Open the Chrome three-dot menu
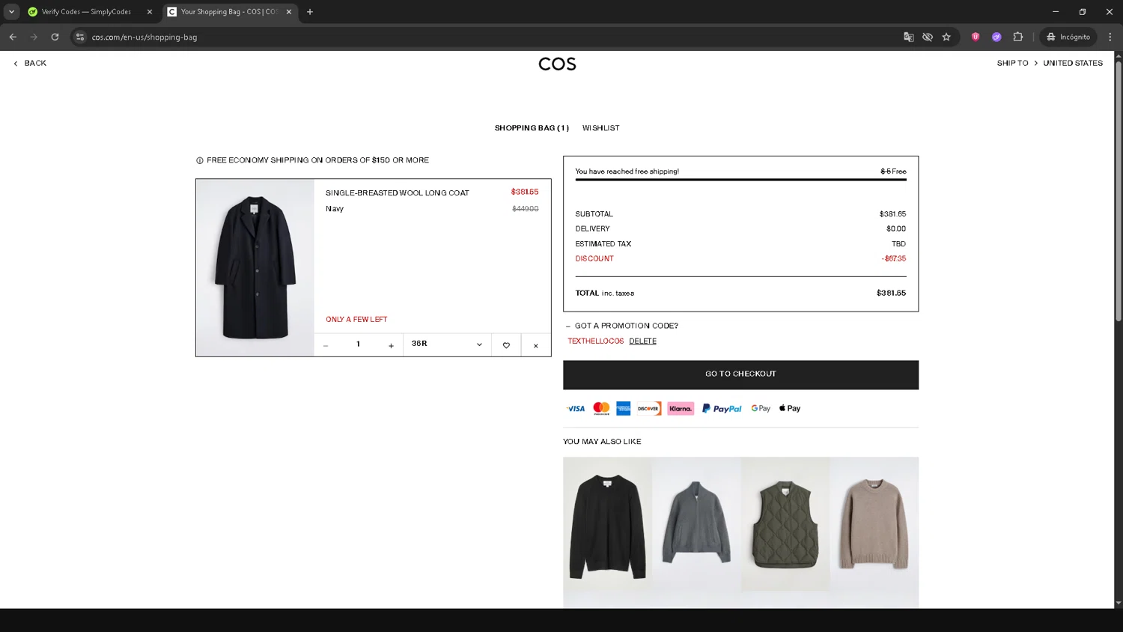 coord(1110,37)
